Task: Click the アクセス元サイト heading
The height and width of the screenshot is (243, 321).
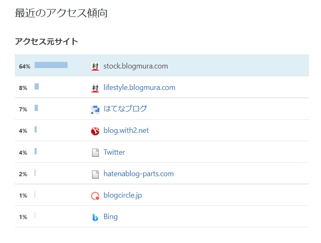Action: tap(47, 42)
